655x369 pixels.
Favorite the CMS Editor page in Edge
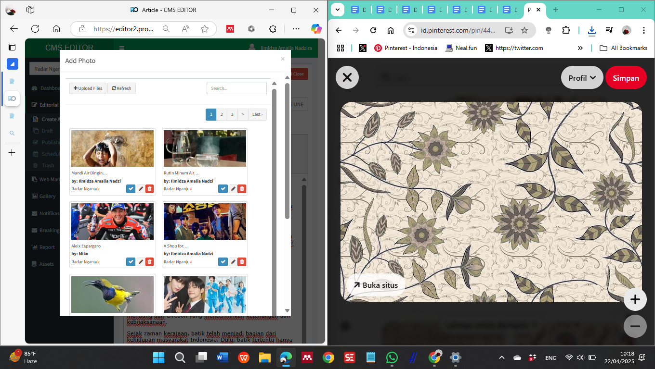[205, 29]
